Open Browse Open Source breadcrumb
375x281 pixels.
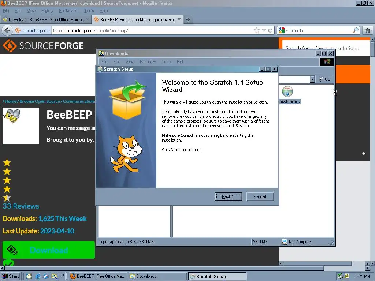pos(40,101)
